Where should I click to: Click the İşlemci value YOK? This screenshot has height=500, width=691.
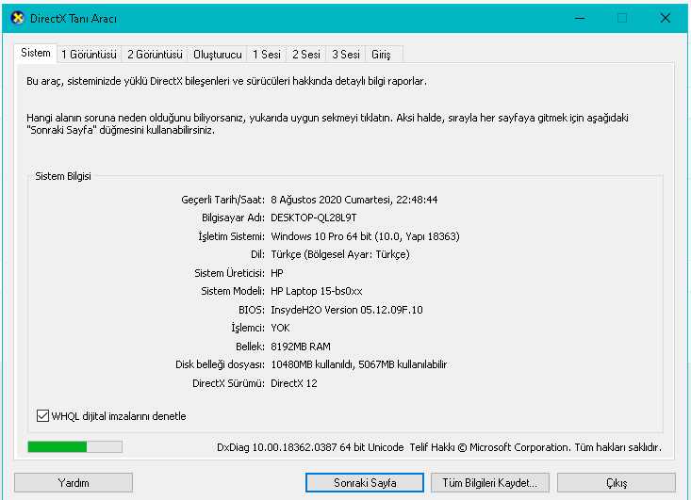tap(280, 328)
